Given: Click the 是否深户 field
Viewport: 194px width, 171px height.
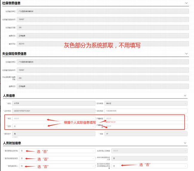Looking at the screenshot, I should pyautogui.click(x=54, y=134).
